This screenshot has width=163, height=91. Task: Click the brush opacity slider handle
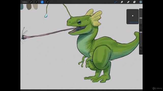(x=141, y=32)
